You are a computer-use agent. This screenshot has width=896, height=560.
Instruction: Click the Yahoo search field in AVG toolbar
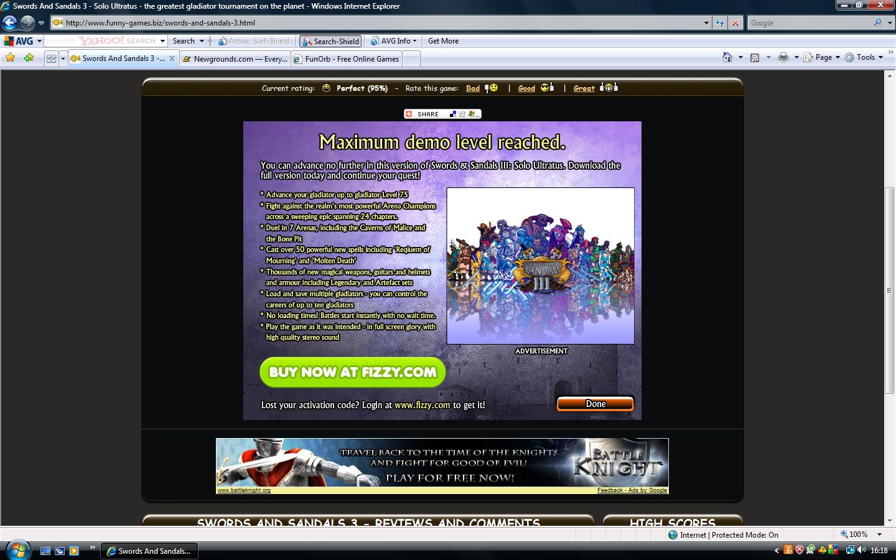click(101, 41)
